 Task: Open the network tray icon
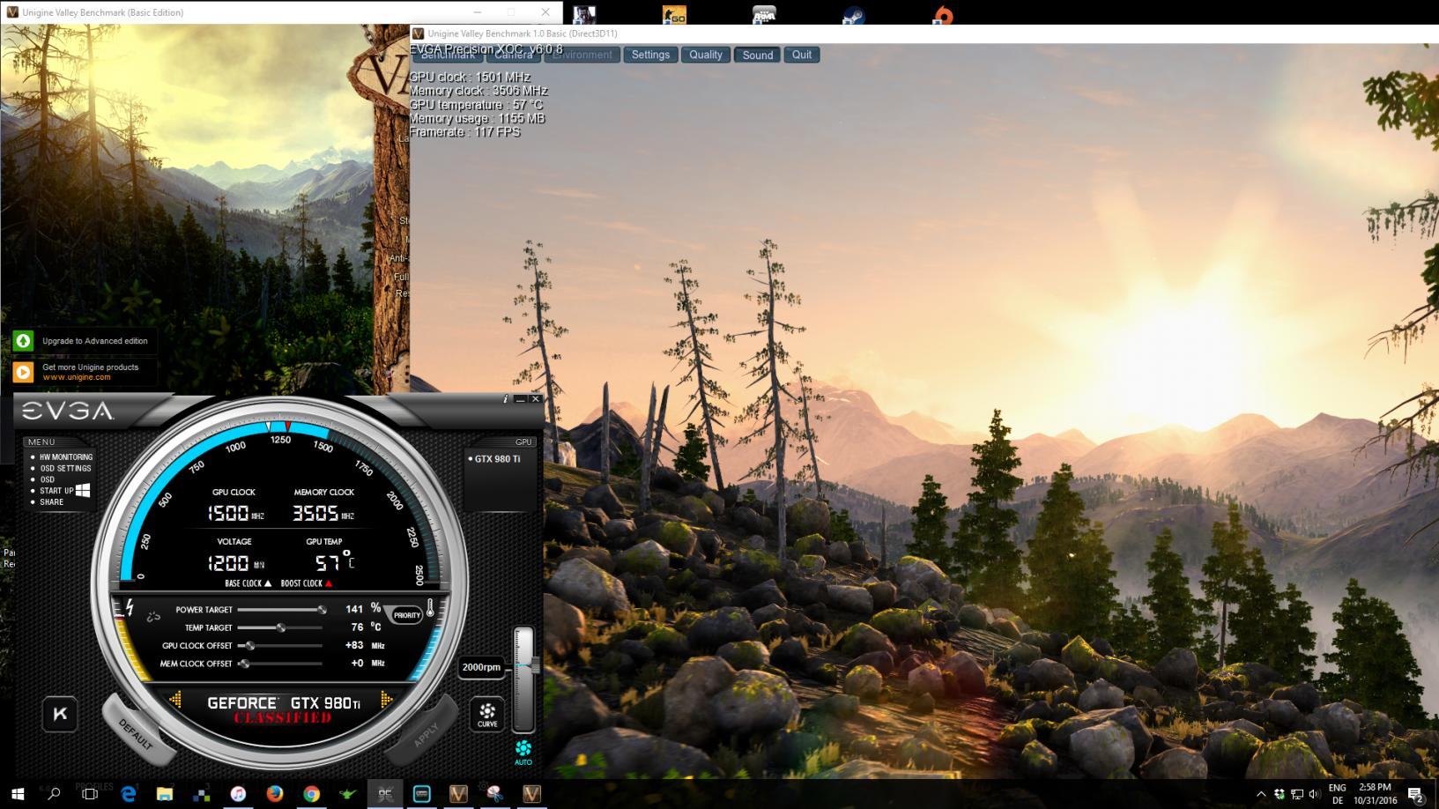click(1297, 794)
